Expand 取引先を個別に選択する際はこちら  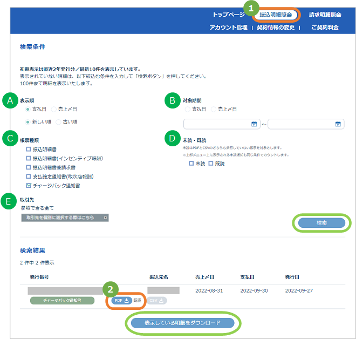65,218
